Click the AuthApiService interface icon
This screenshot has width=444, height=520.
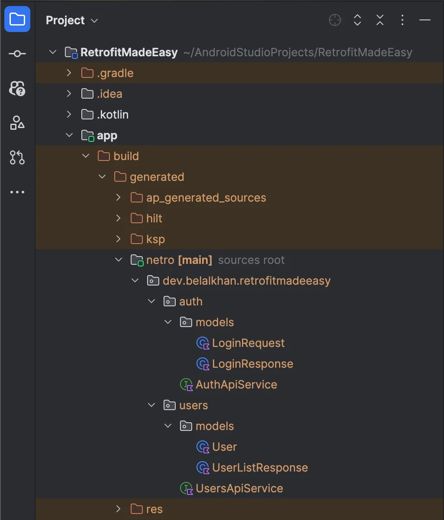(187, 385)
